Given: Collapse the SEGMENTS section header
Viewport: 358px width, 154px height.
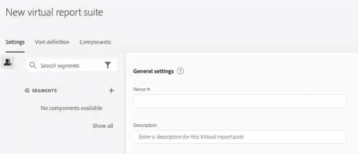Looking at the screenshot, I should (44, 91).
